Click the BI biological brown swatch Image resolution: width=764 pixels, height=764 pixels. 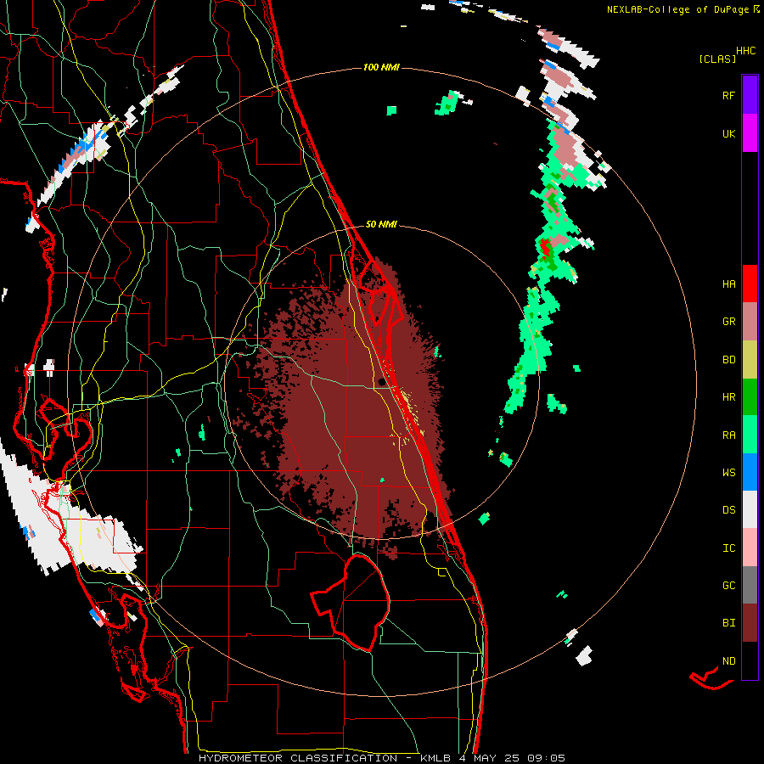(x=750, y=623)
